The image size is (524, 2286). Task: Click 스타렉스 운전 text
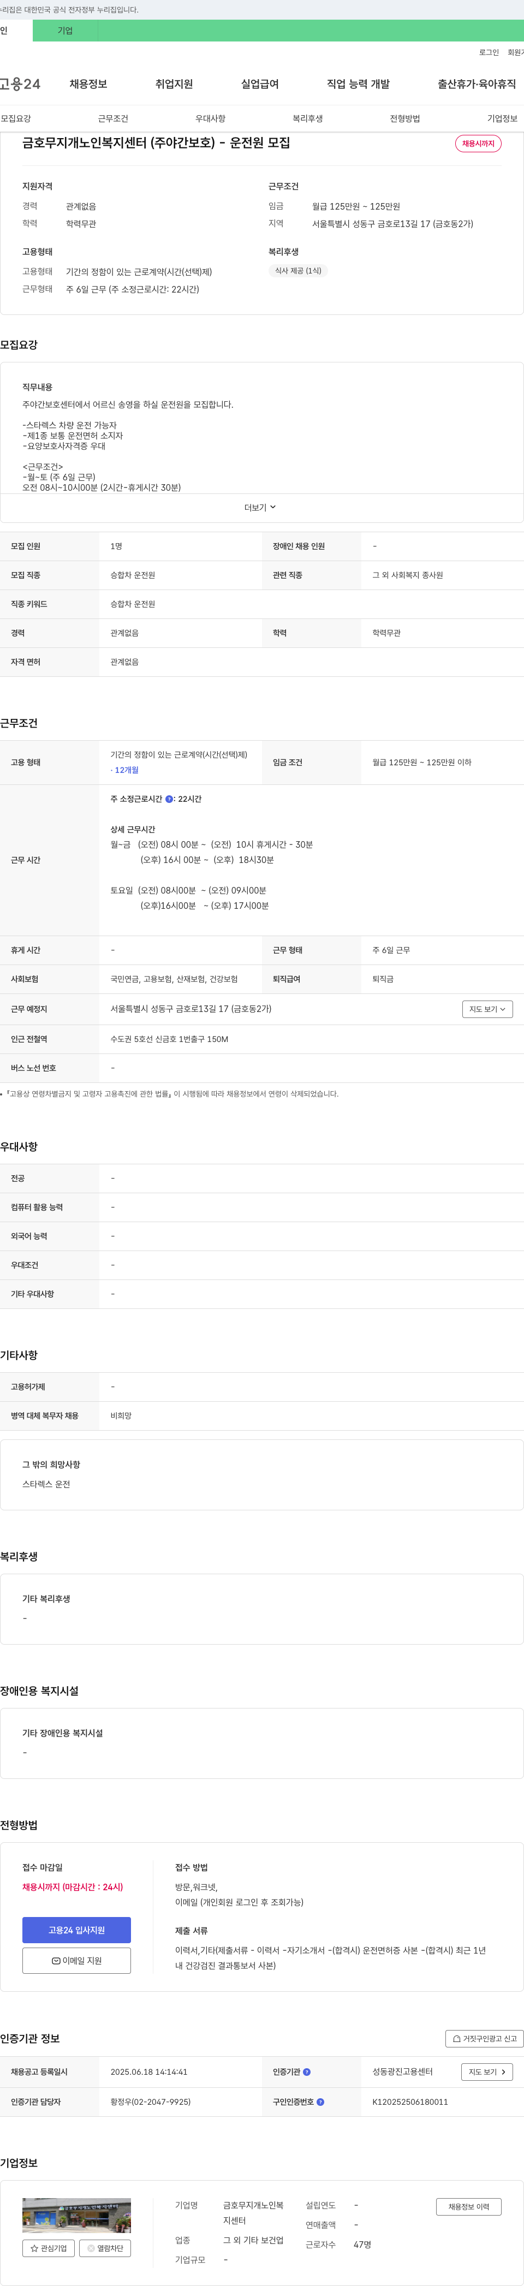(46, 1485)
